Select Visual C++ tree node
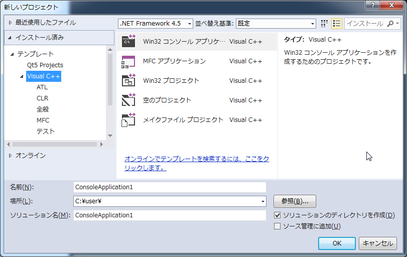The height and width of the screenshot is (257, 407). click(44, 76)
